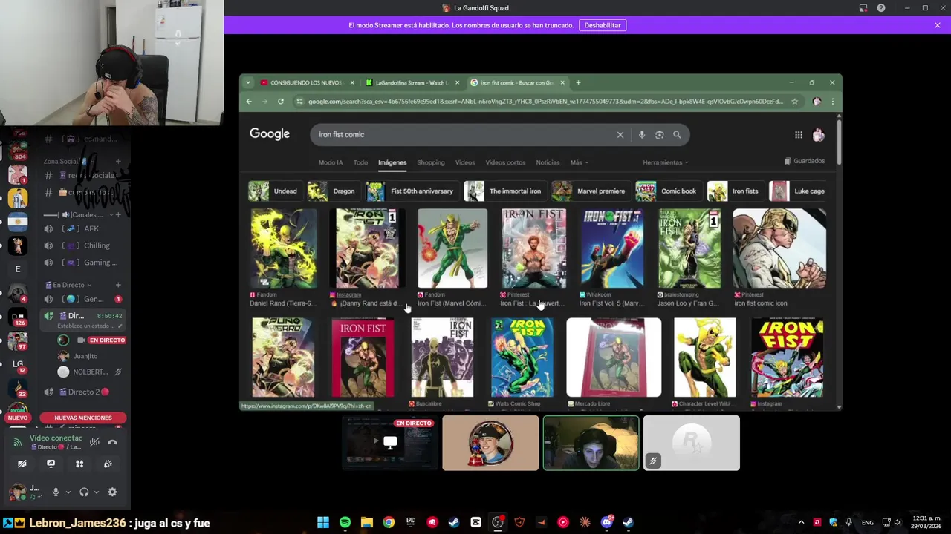The image size is (951, 534).
Task: Collapse the En Directo channel category
Action: 68,285
